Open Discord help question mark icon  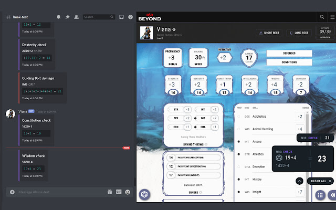(x=130, y=17)
